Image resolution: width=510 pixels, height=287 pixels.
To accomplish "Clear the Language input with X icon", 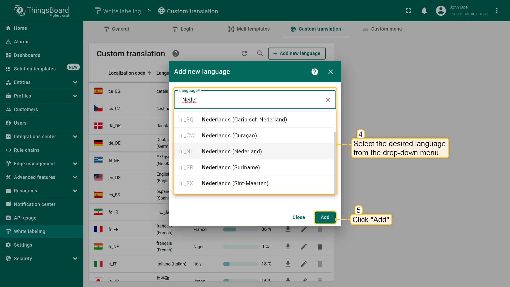I will tap(328, 100).
